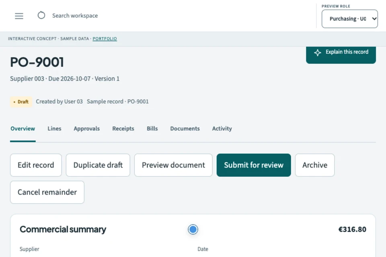This screenshot has height=257, width=386.
Task: Click the search circle icon
Action: point(41,15)
